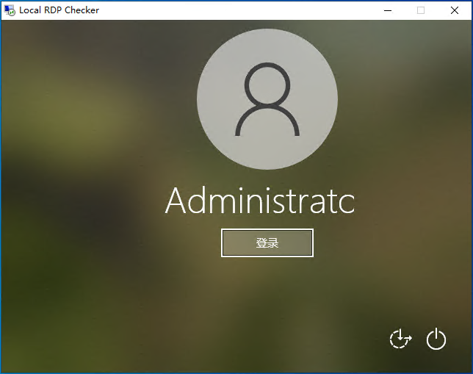The image size is (473, 374).
Task: Sign in as Administrator using 登录
Action: click(267, 243)
